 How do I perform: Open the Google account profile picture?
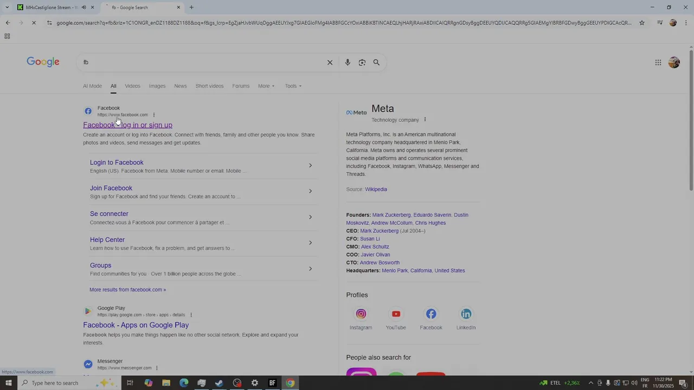(674, 62)
